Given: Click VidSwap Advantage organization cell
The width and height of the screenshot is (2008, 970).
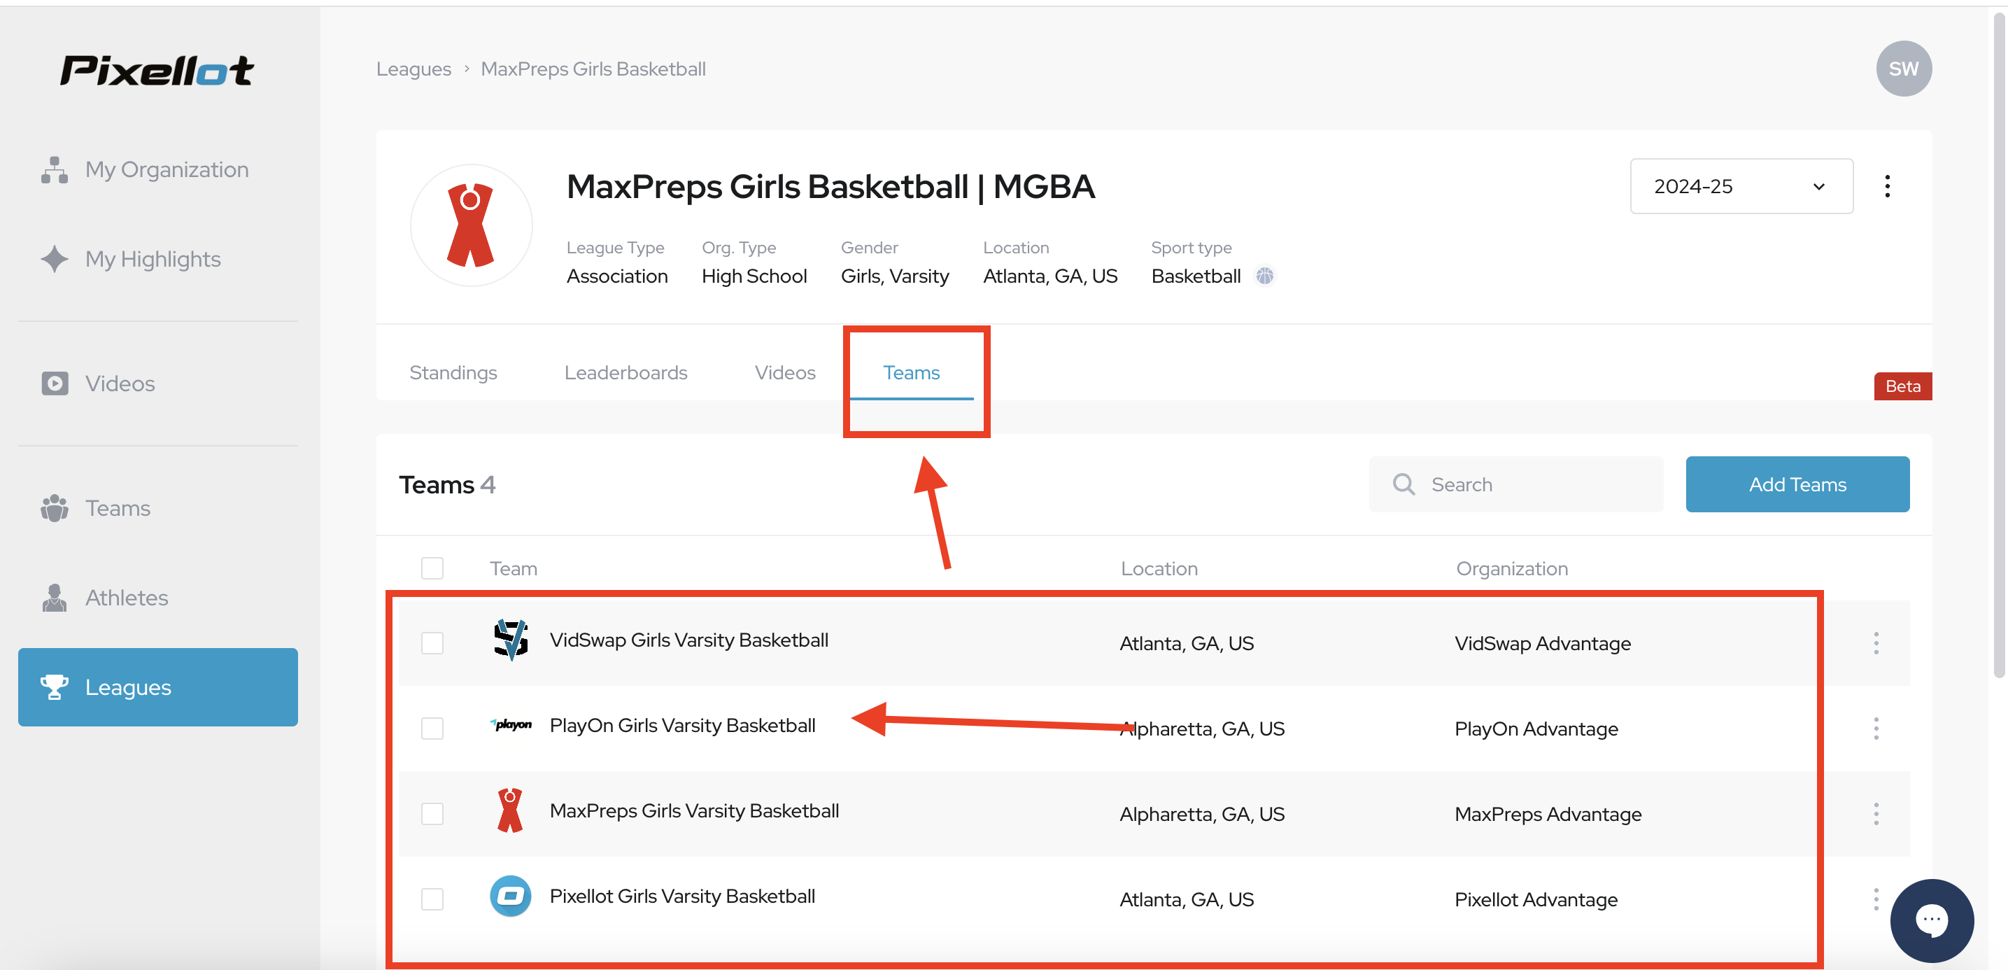Looking at the screenshot, I should (1542, 643).
